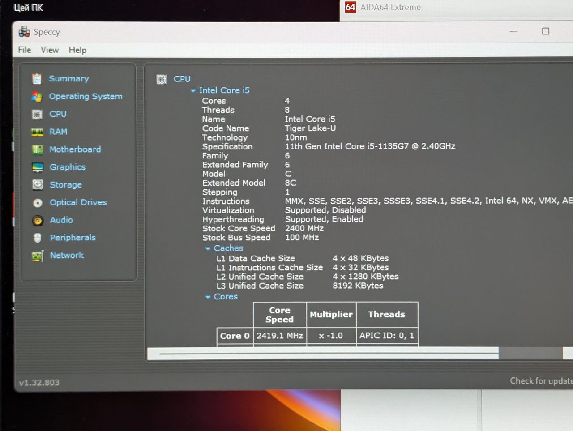The height and width of the screenshot is (431, 573).
Task: Click the Hyperthreading value Supported, Enabled
Action: pyautogui.click(x=324, y=219)
